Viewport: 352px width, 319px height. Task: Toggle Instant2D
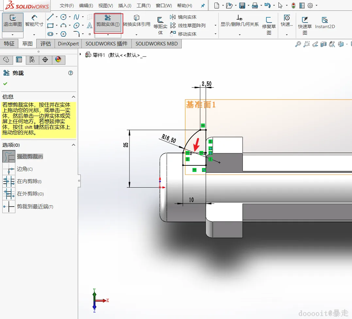pos(325,23)
